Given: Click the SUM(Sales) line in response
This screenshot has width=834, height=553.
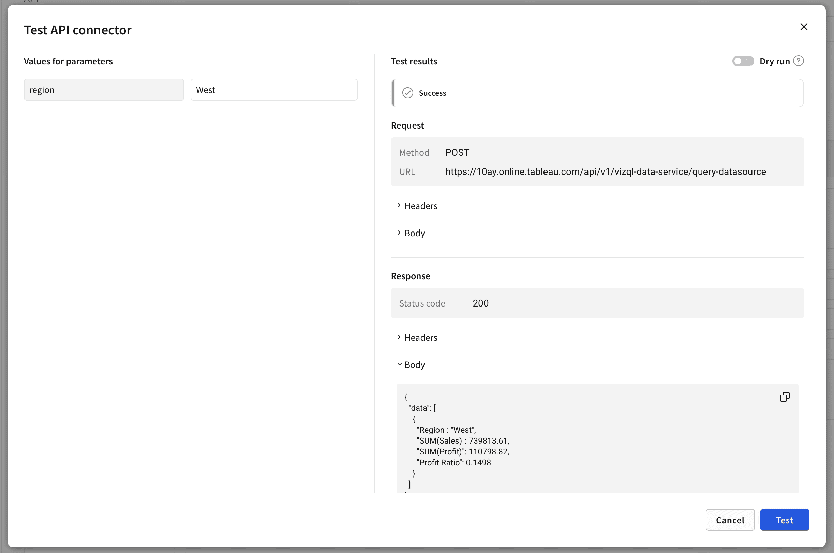Looking at the screenshot, I should click(463, 441).
